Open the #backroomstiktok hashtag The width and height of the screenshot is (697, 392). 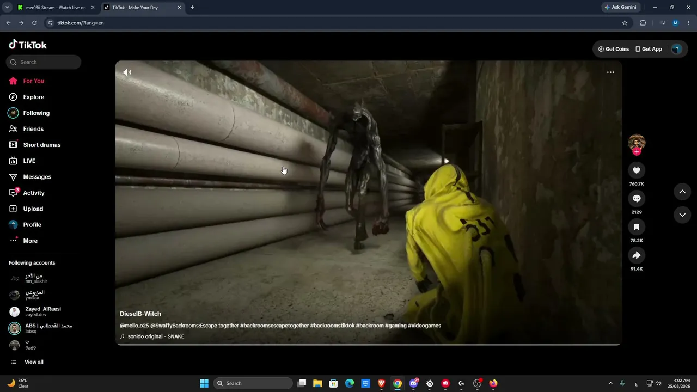click(x=332, y=326)
